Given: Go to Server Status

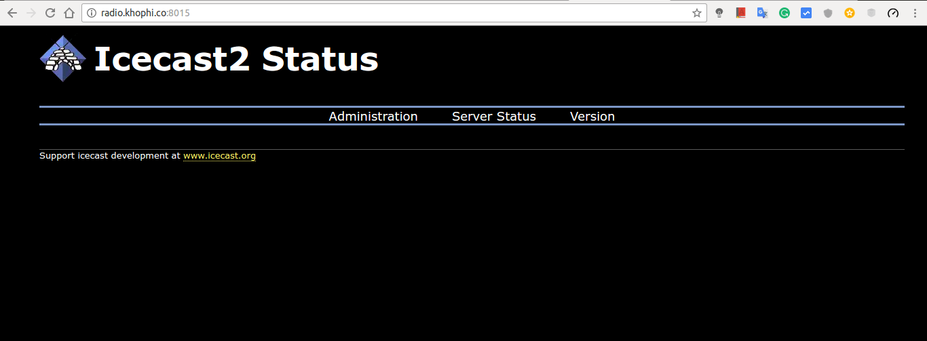Looking at the screenshot, I should (494, 117).
